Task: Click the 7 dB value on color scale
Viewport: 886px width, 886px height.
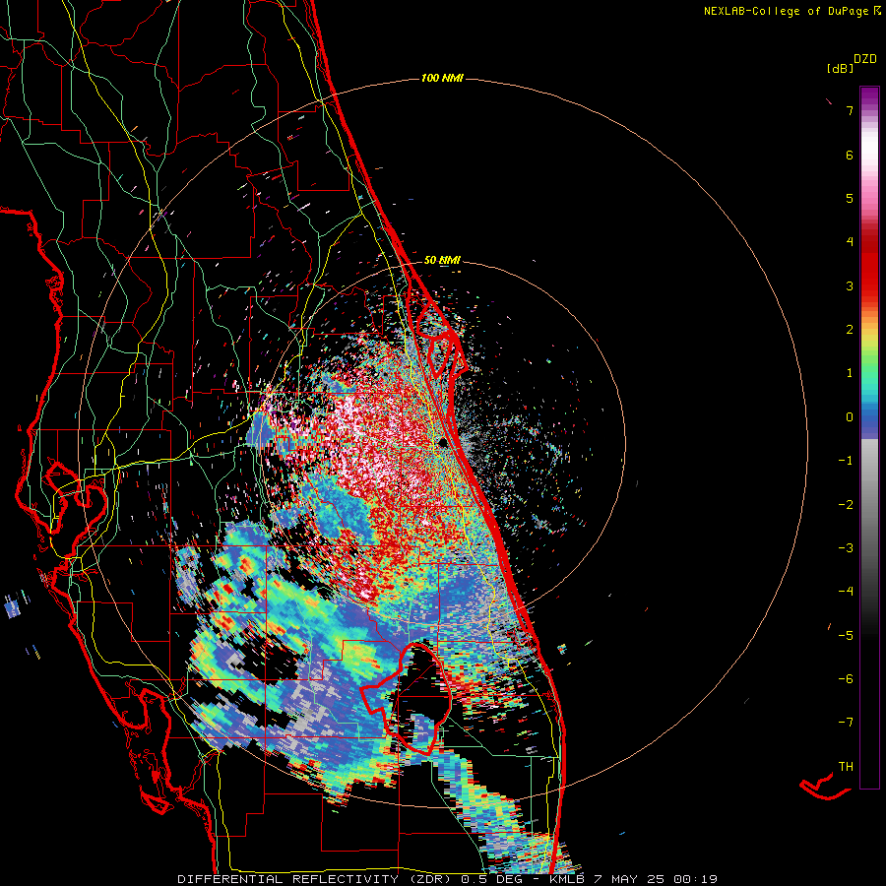Action: pos(850,110)
